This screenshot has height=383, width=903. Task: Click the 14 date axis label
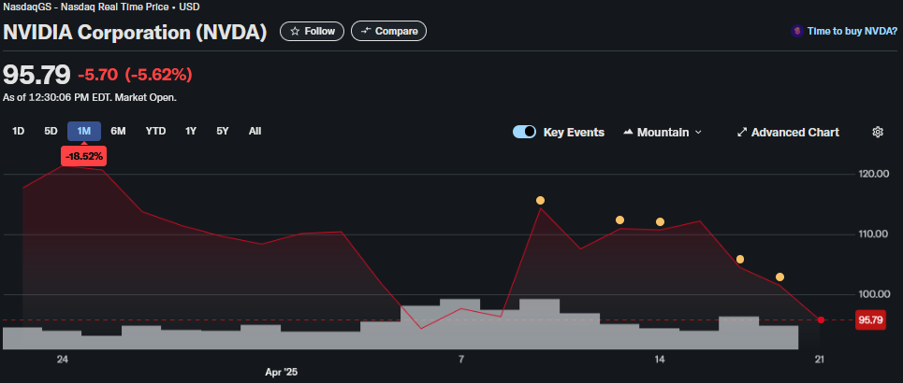[660, 360]
